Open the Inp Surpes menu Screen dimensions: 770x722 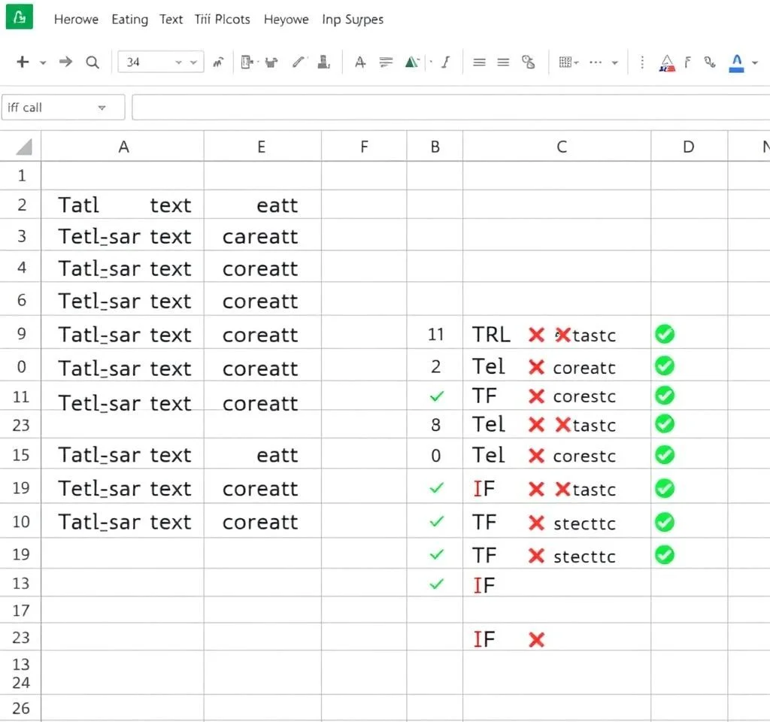[352, 20]
